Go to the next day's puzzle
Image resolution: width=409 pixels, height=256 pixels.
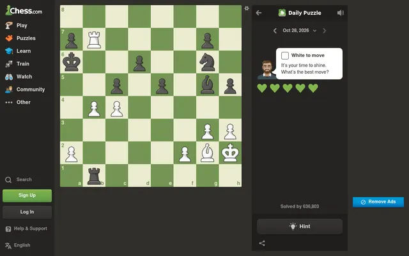click(324, 31)
